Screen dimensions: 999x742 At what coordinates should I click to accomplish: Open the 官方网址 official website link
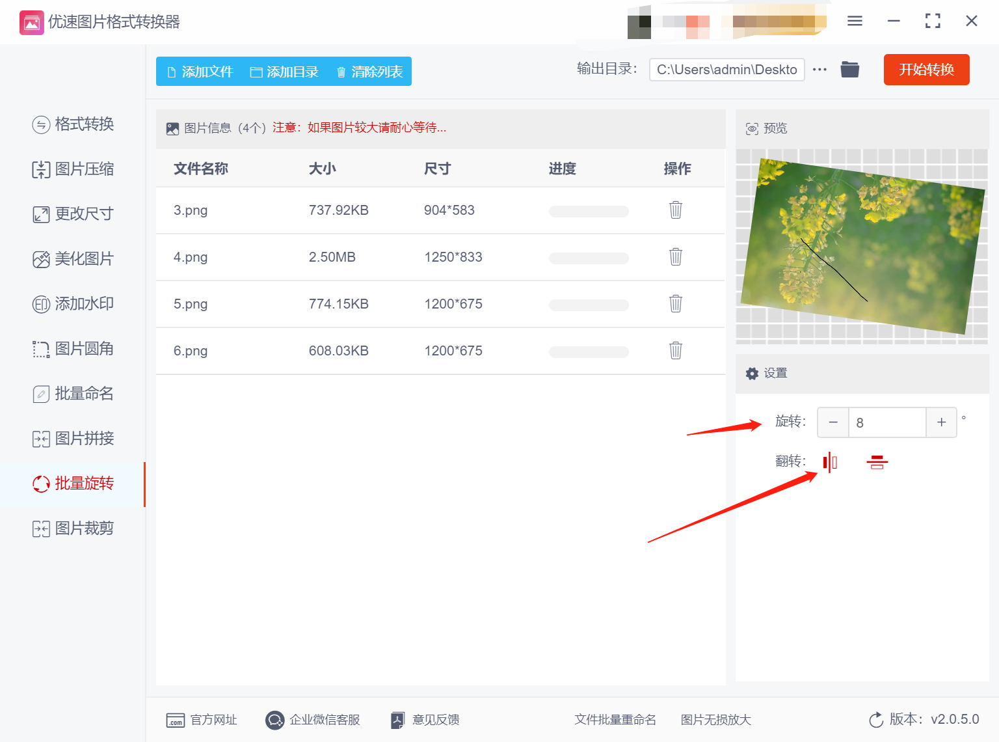click(202, 720)
